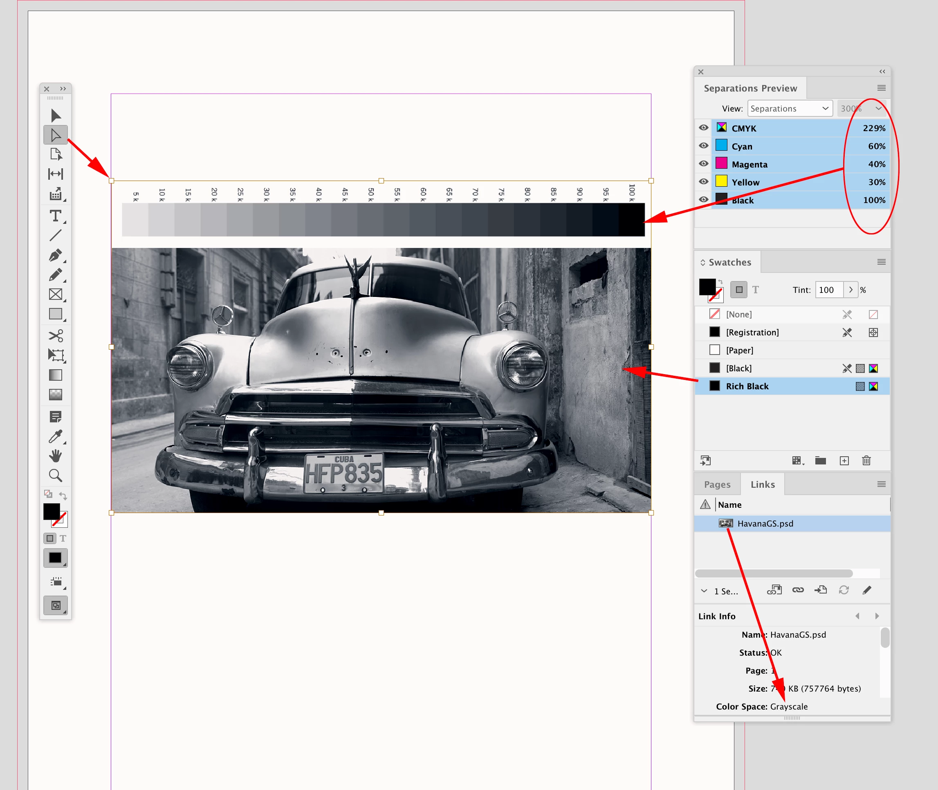Open the View Separations dropdown

[x=790, y=108]
